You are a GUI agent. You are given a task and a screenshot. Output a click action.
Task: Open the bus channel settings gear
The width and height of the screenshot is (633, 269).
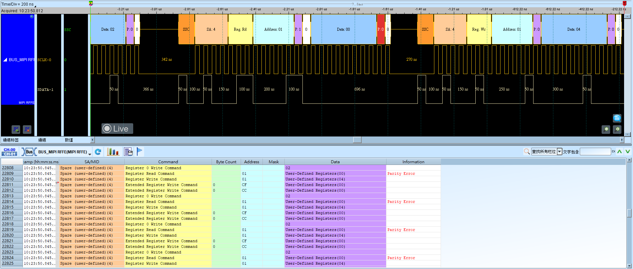(32, 17)
